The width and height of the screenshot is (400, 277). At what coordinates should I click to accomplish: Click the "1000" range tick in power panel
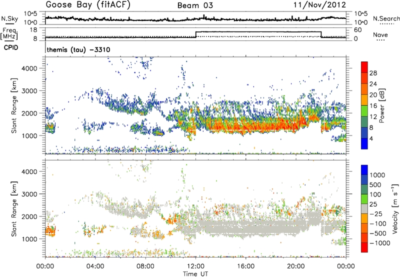(29, 135)
